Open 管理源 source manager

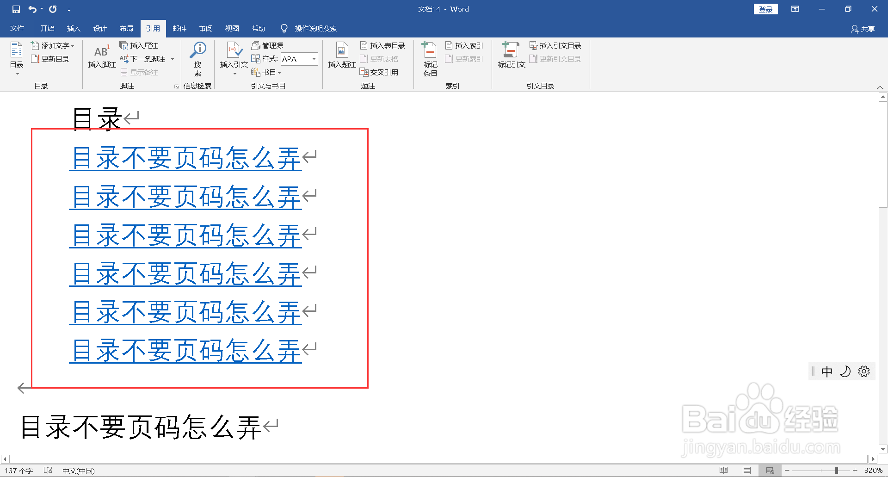(x=267, y=45)
